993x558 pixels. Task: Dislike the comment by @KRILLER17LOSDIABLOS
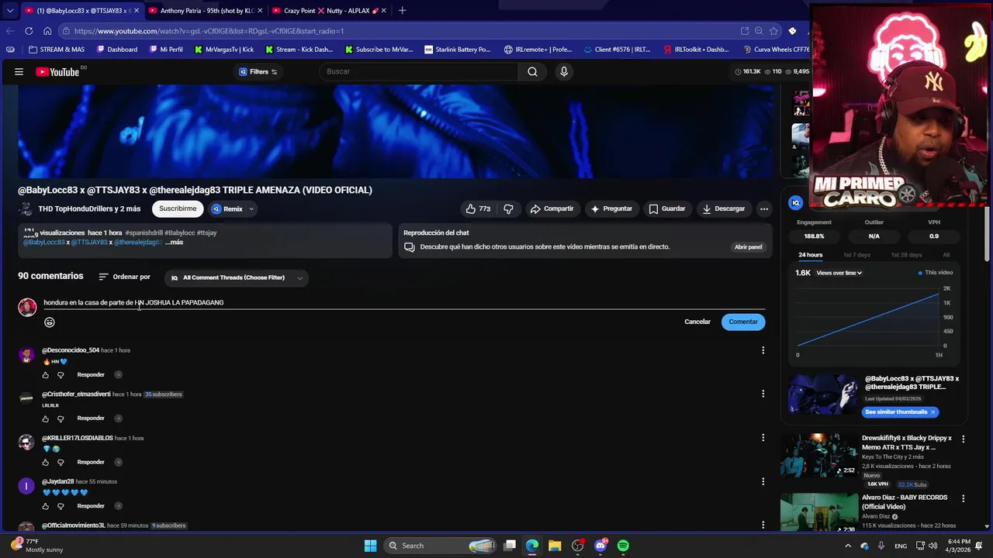point(61,463)
